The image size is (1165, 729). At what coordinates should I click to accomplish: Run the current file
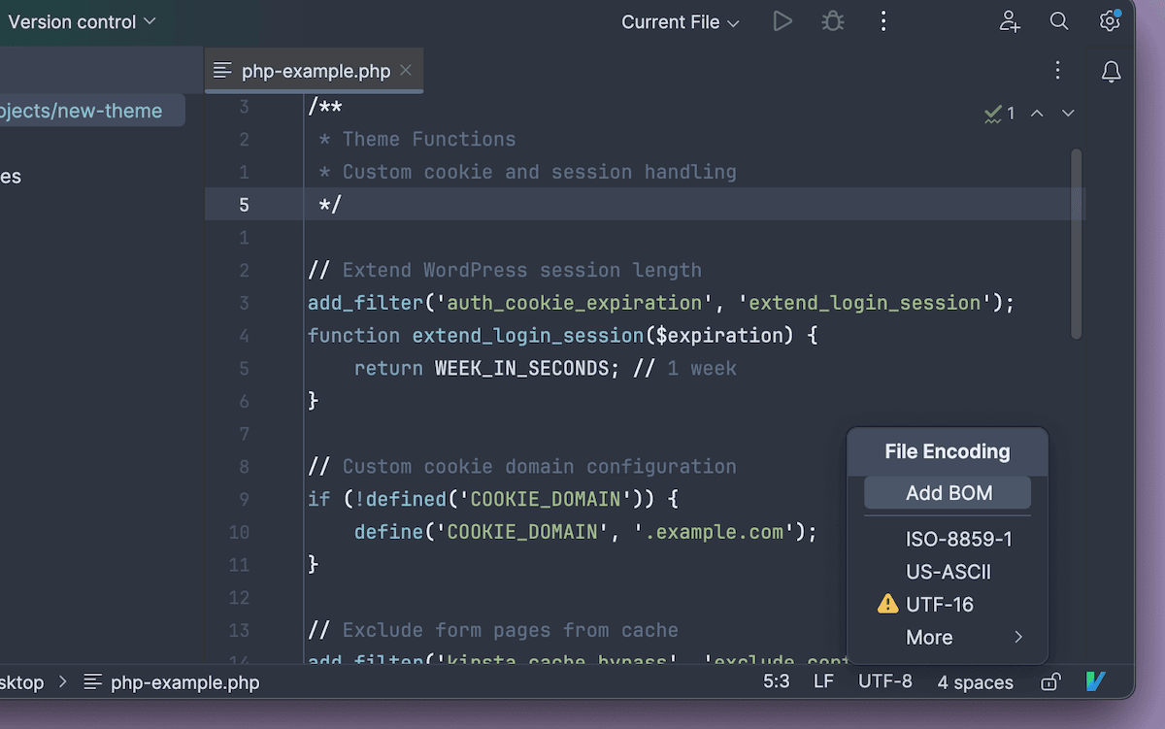click(x=782, y=20)
